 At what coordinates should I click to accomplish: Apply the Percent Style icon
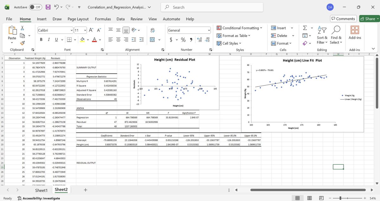(x=183, y=40)
